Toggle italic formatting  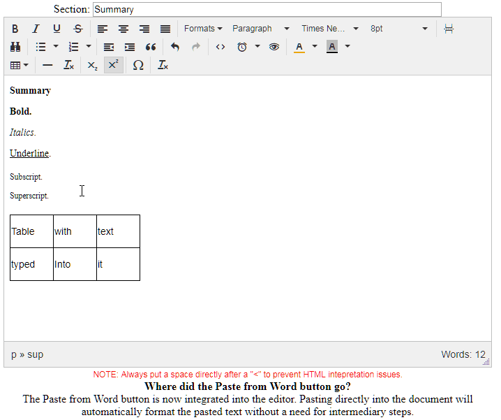pyautogui.click(x=36, y=29)
